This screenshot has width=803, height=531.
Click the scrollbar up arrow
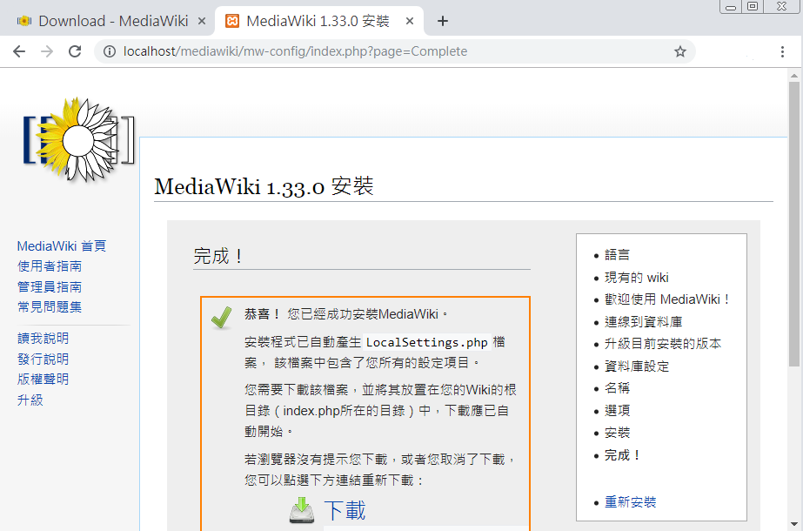tap(793, 76)
